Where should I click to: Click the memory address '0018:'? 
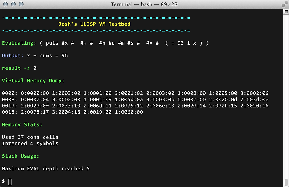click(9, 112)
